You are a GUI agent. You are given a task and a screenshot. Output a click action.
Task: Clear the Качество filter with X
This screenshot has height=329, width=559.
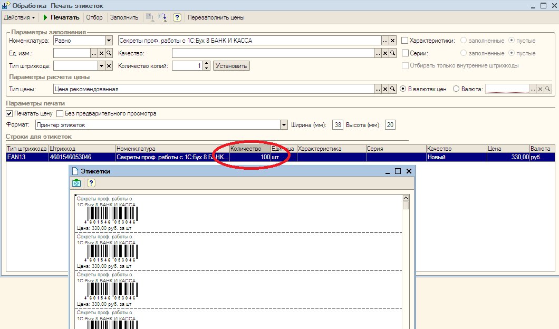385,53
